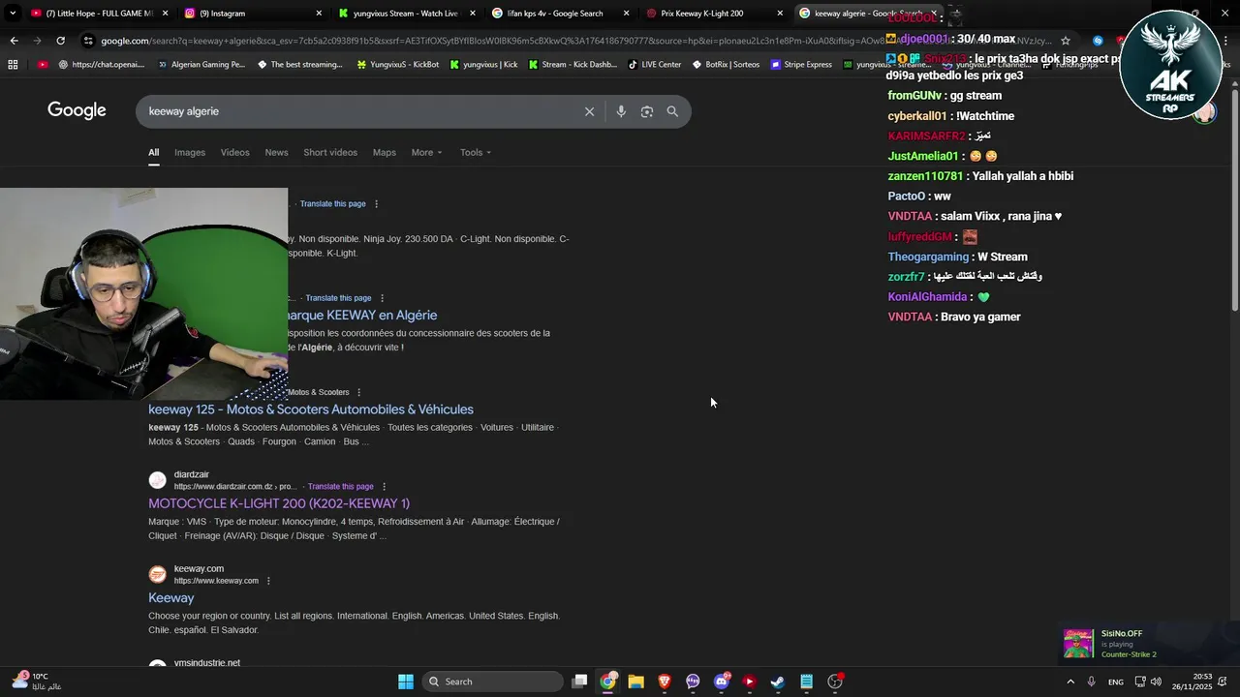Go back with the browser back arrow
This screenshot has width=1240, height=697.
(x=14, y=41)
